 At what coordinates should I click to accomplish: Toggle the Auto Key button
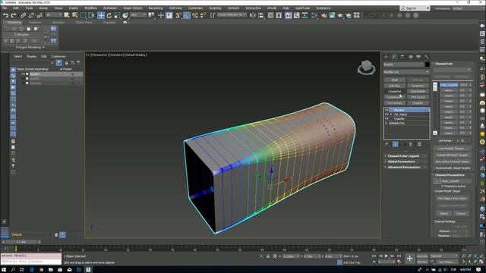coord(422,256)
